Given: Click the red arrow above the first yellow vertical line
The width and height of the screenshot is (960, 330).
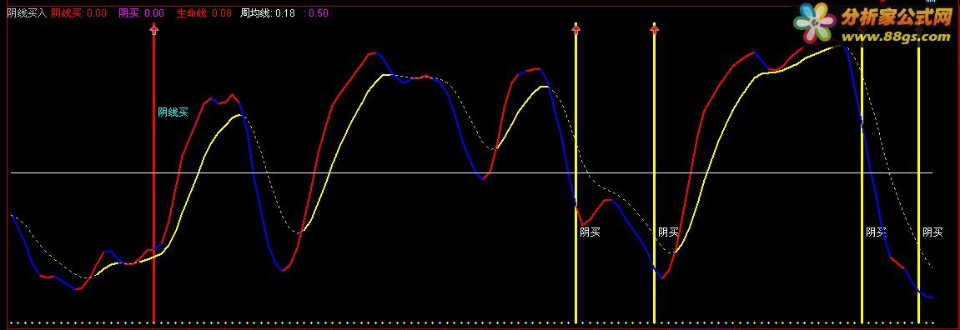Looking at the screenshot, I should pyautogui.click(x=575, y=28).
